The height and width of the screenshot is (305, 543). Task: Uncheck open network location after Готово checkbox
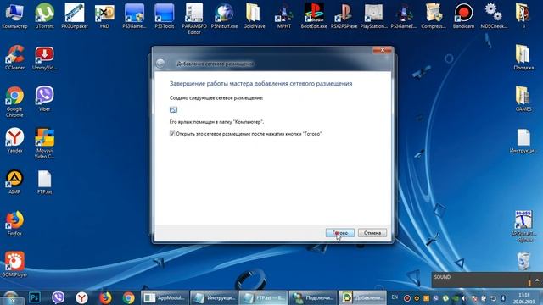pyautogui.click(x=172, y=134)
